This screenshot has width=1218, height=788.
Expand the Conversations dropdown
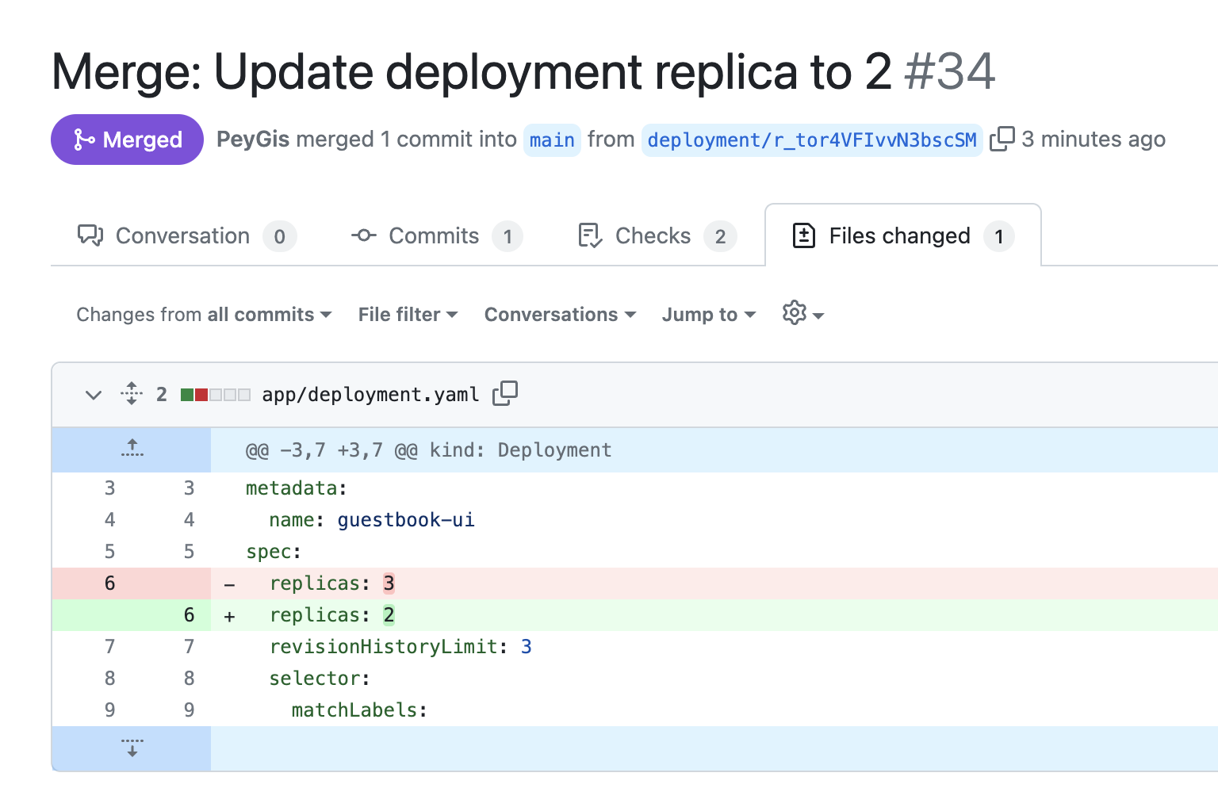point(560,315)
